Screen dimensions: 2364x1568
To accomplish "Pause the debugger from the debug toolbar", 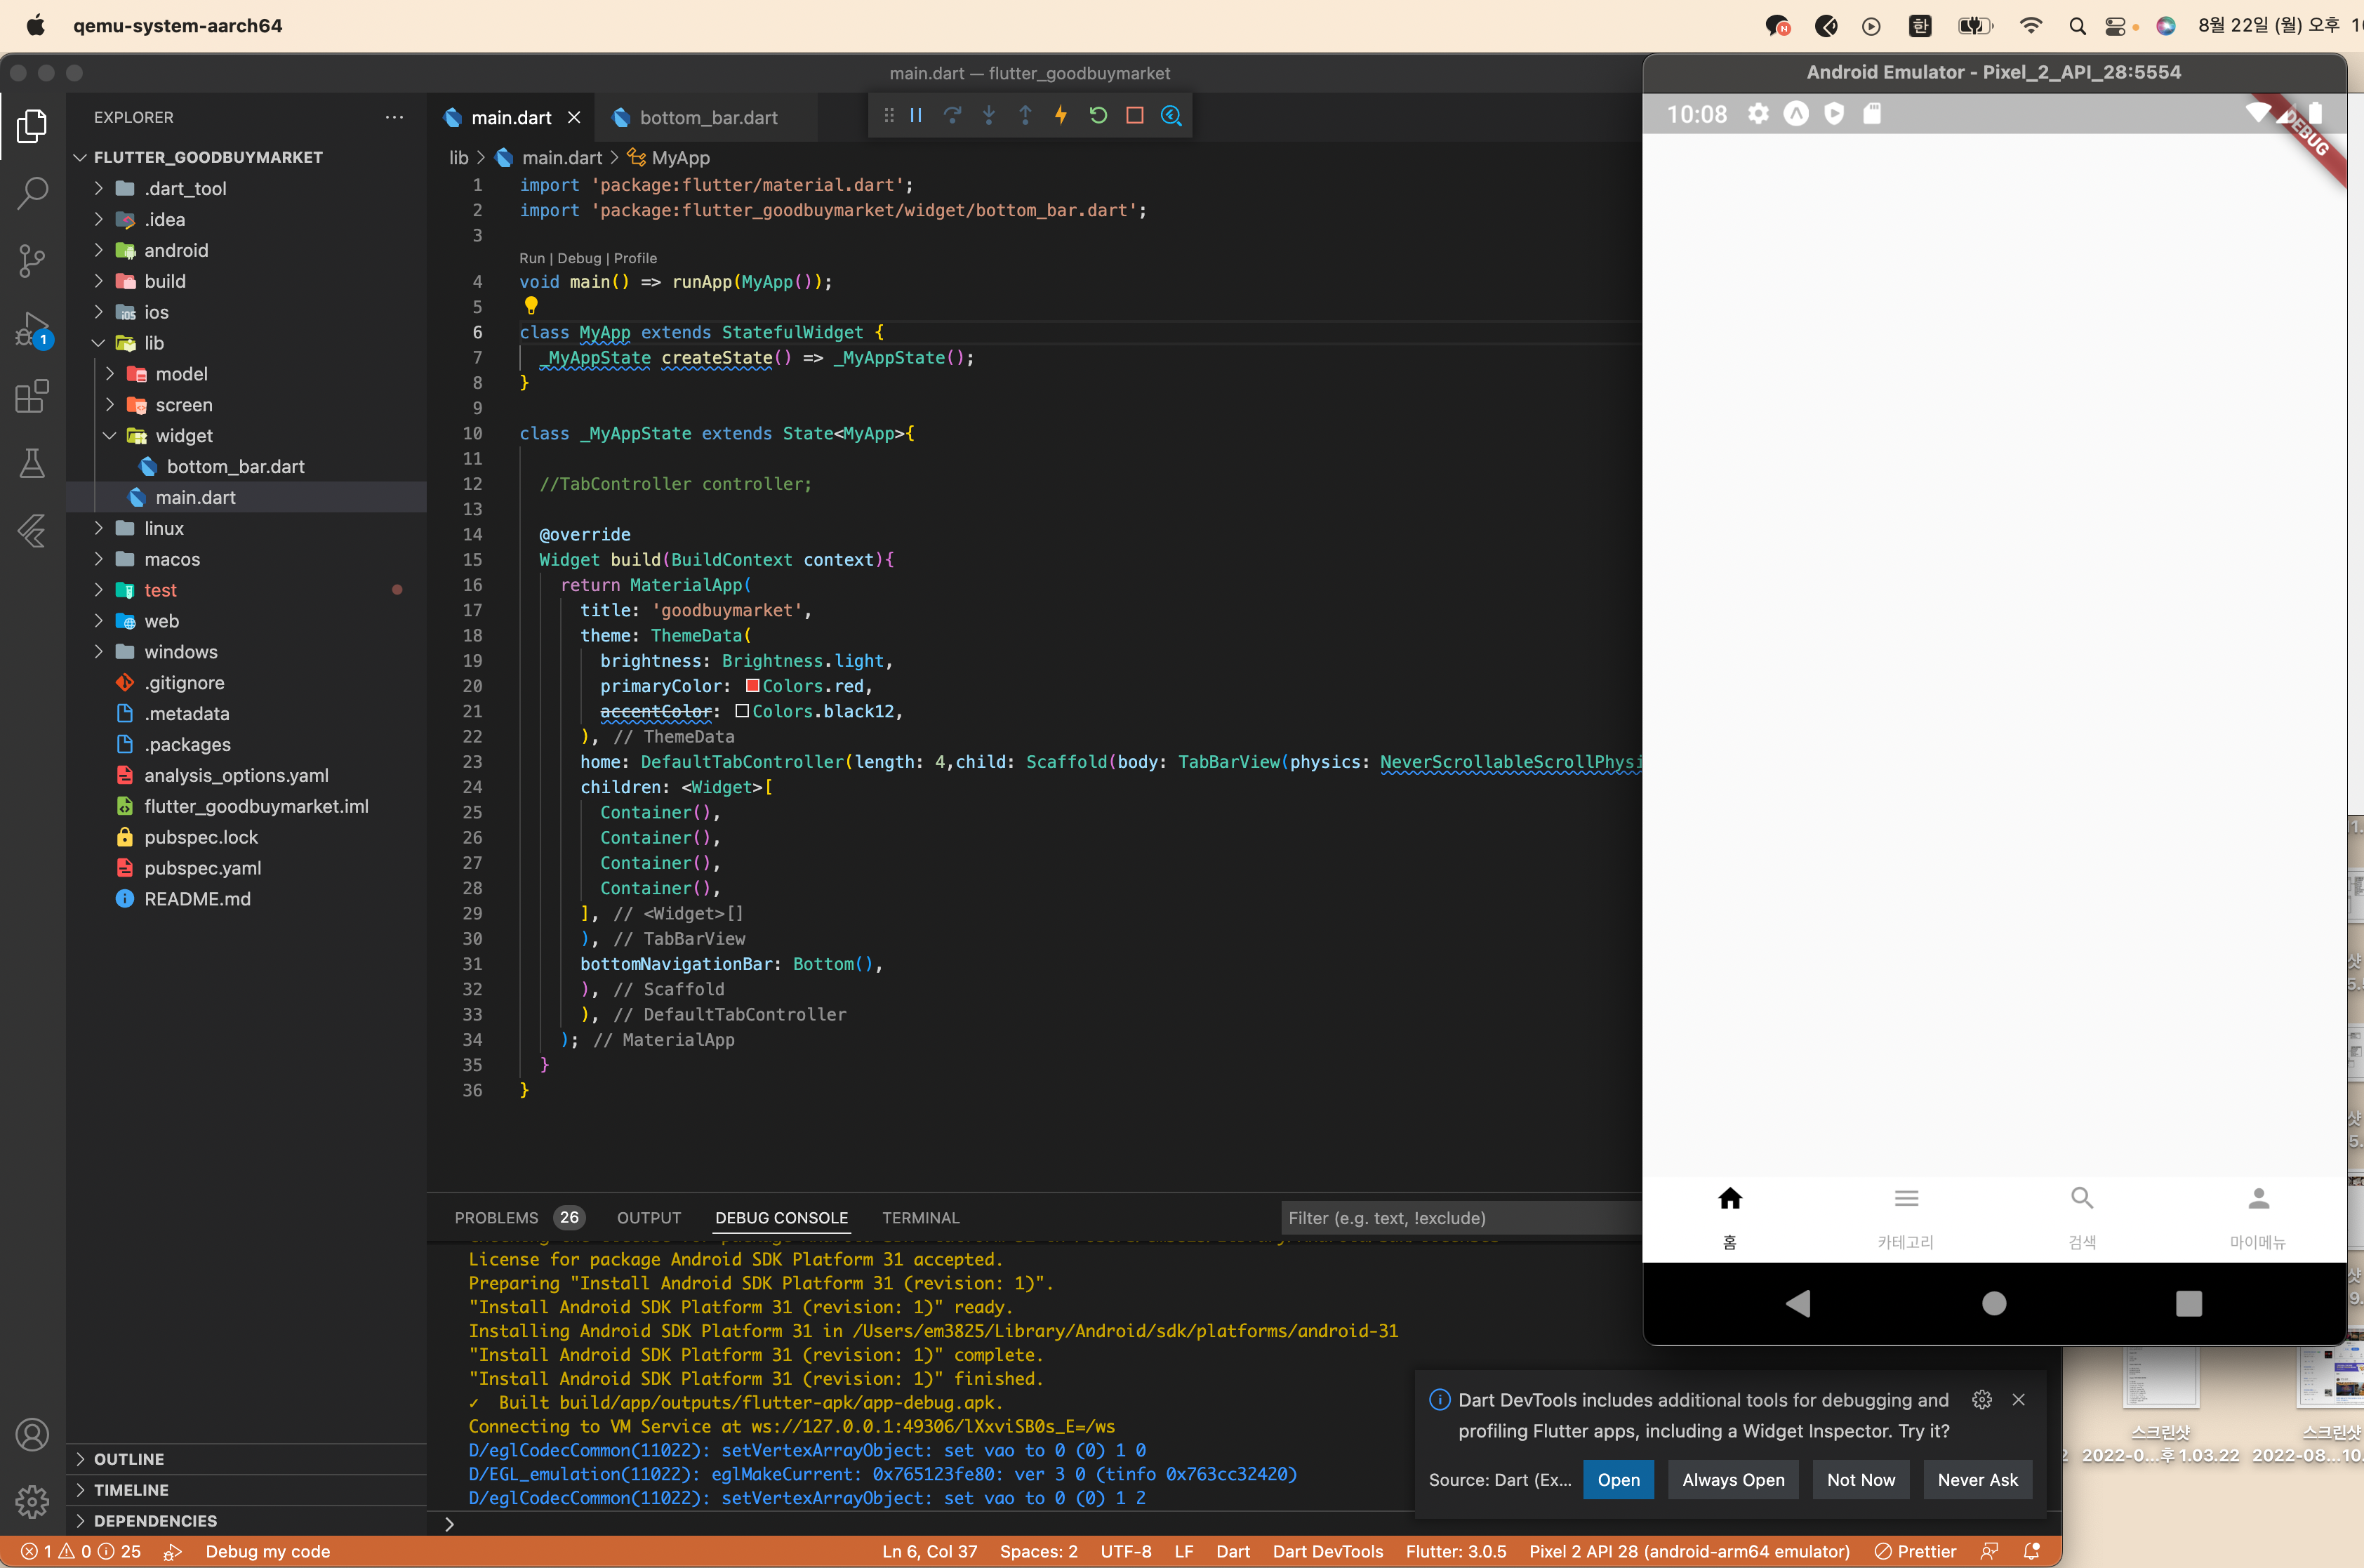I will (x=916, y=116).
